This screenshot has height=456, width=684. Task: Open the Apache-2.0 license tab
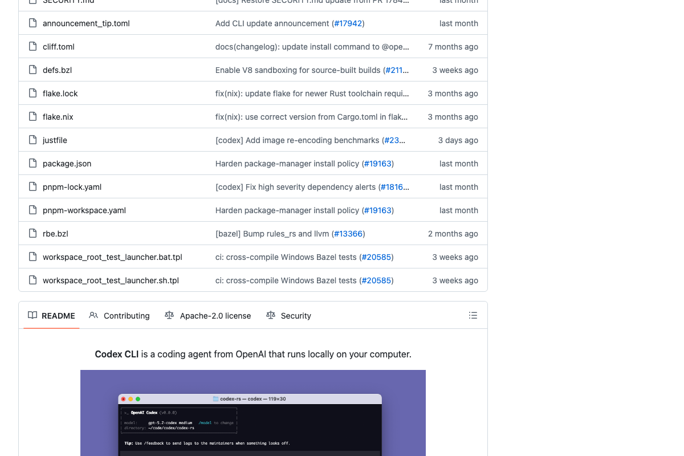[x=207, y=315]
